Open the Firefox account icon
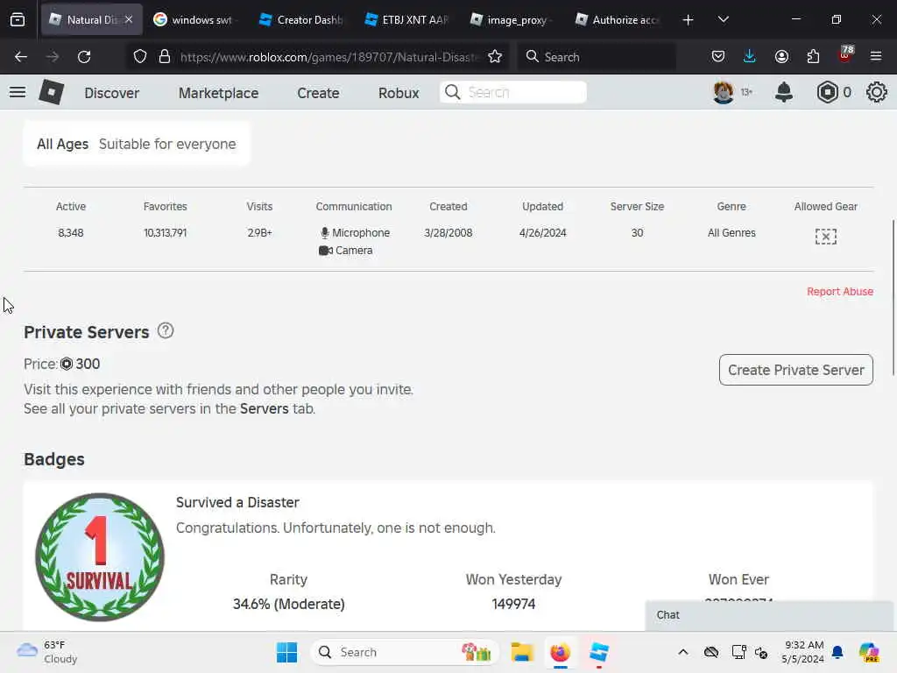The width and height of the screenshot is (897, 673). 781,57
